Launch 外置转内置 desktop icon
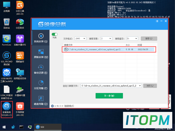175x131 pixels. [20, 91]
